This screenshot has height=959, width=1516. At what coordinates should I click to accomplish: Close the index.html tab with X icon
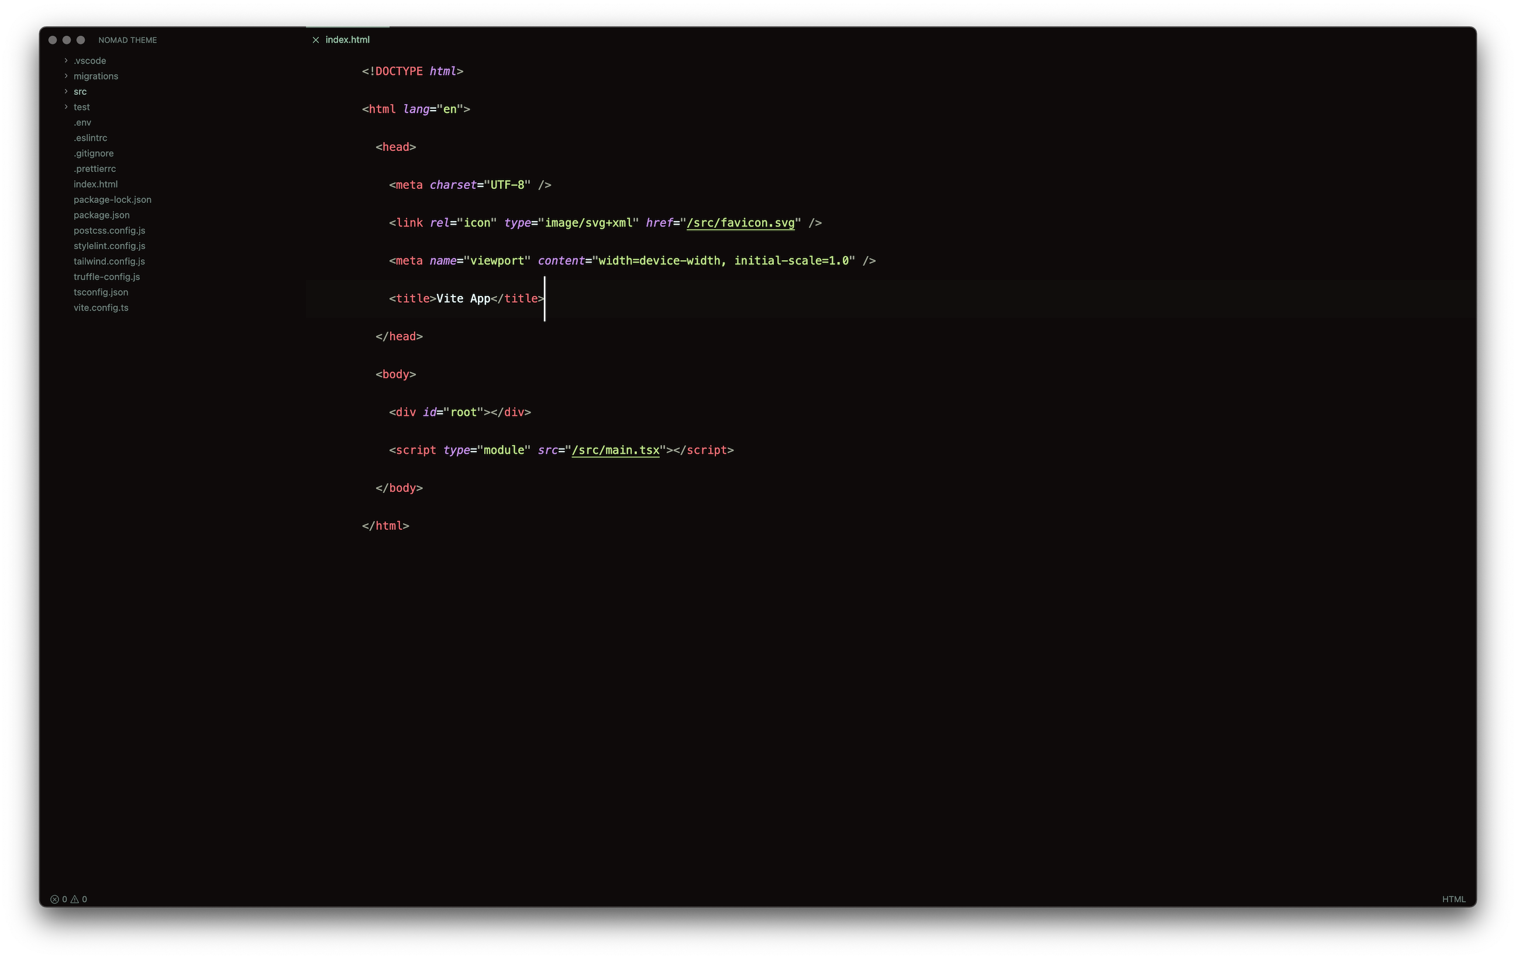coord(315,40)
